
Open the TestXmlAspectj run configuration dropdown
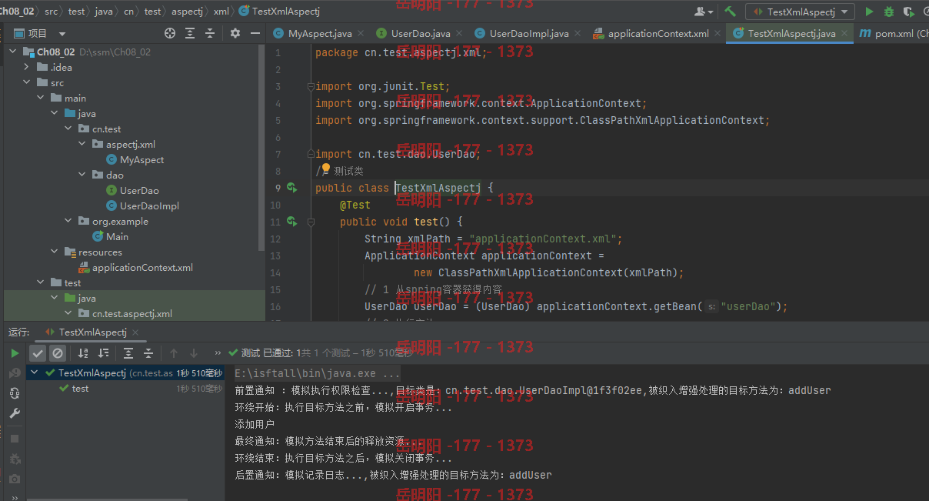[x=800, y=12]
